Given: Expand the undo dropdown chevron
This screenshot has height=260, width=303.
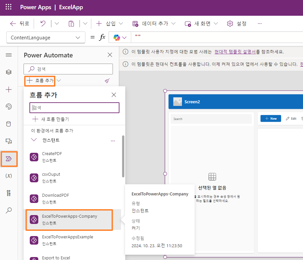Looking at the screenshot, I should [57, 24].
